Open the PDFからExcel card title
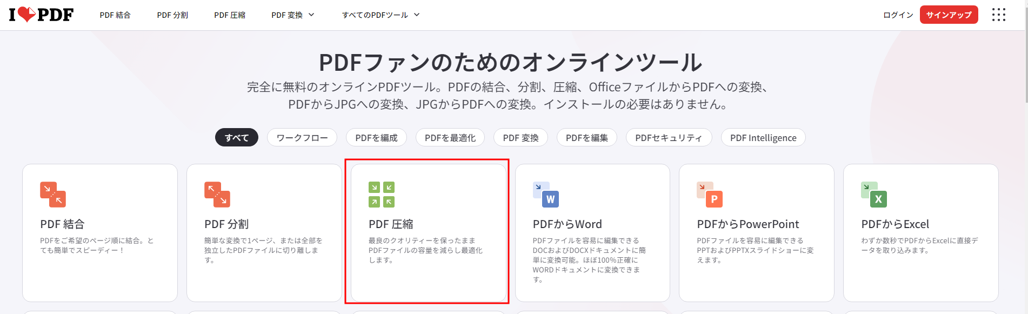 point(895,224)
